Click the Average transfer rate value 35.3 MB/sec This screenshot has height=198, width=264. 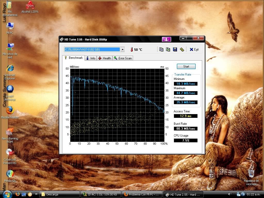[186, 102]
